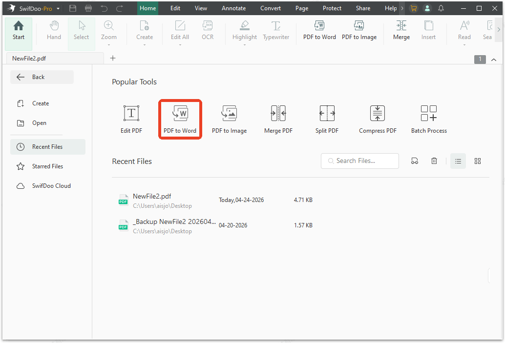Launch the Split PDF tool
505x343 pixels.
pos(327,119)
